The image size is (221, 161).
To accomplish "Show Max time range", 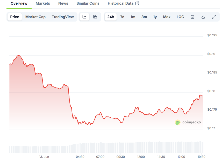I will click(x=167, y=17).
